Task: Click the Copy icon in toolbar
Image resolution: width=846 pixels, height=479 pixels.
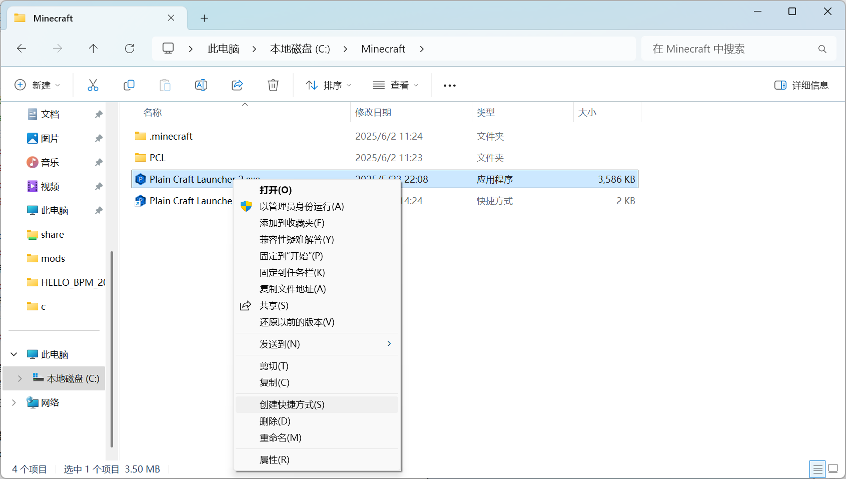Action: 129,85
